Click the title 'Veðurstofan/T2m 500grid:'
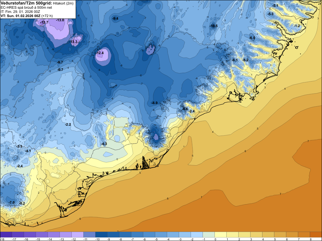 pyautogui.click(x=26, y=3)
